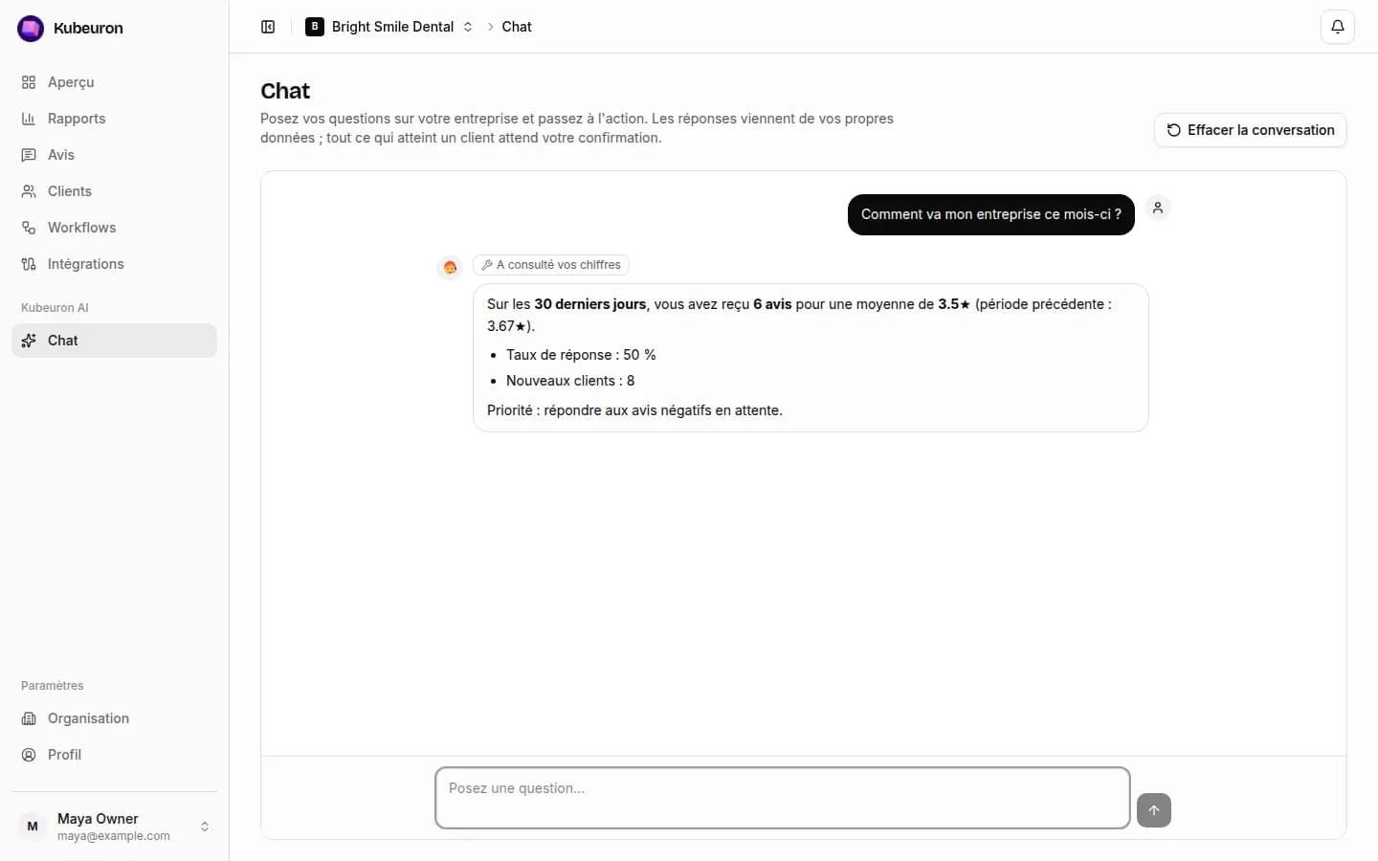The height and width of the screenshot is (861, 1378).
Task: Open the Workflows page
Action: pos(114,228)
